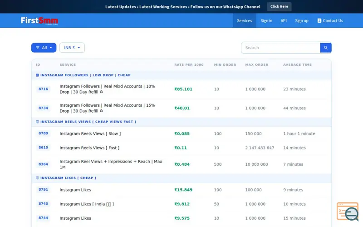Click the 150 000 max order value
Screen dimensions: 363x227
(254, 133)
